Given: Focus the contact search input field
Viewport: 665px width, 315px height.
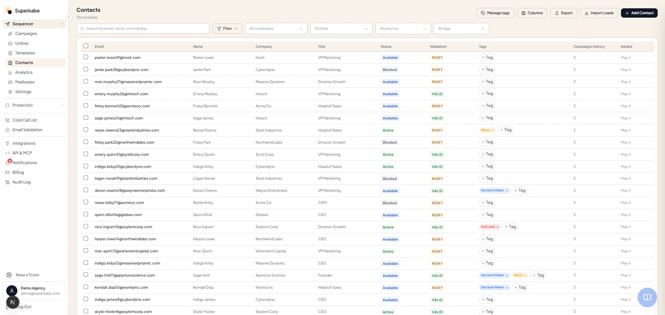Looking at the screenshot, I should tap(143, 28).
